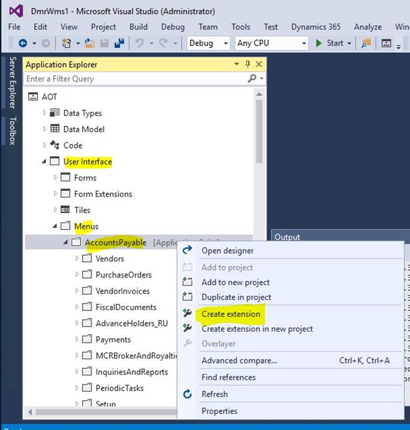
Task: Open the Dynamics 365 menu
Action: pos(316,27)
